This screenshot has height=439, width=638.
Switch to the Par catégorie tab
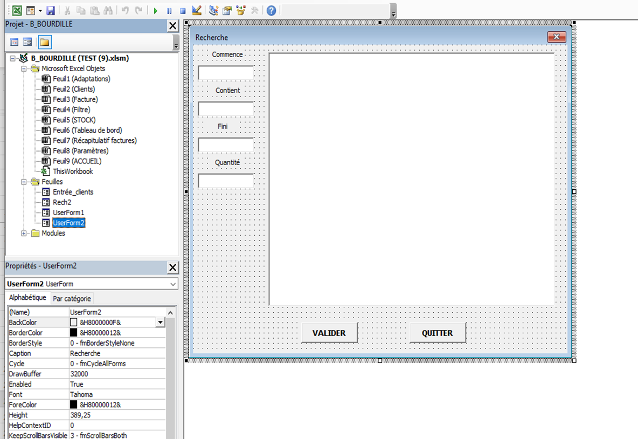[72, 299]
